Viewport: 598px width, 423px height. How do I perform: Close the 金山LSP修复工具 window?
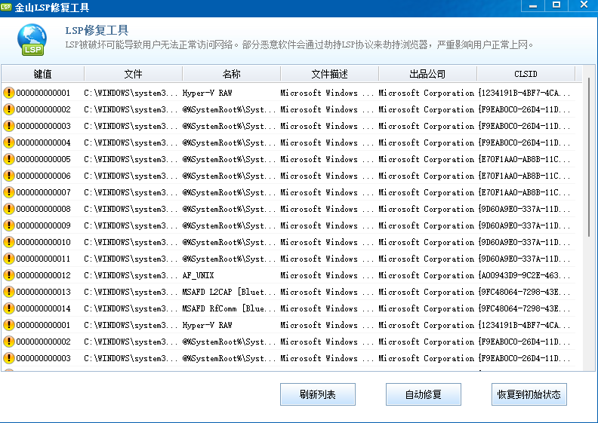click(x=584, y=6)
